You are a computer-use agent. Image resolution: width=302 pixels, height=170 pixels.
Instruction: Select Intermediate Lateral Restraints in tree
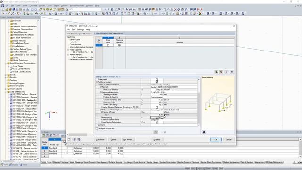point(81,47)
